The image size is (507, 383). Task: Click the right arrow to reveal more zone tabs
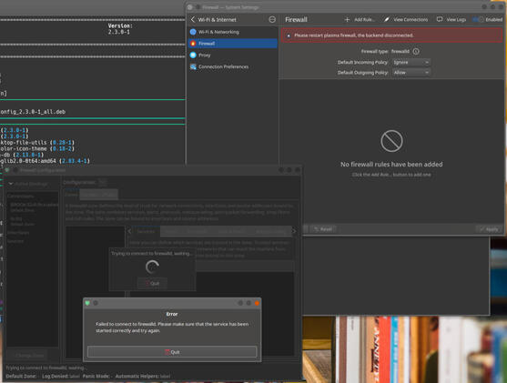[x=294, y=231]
